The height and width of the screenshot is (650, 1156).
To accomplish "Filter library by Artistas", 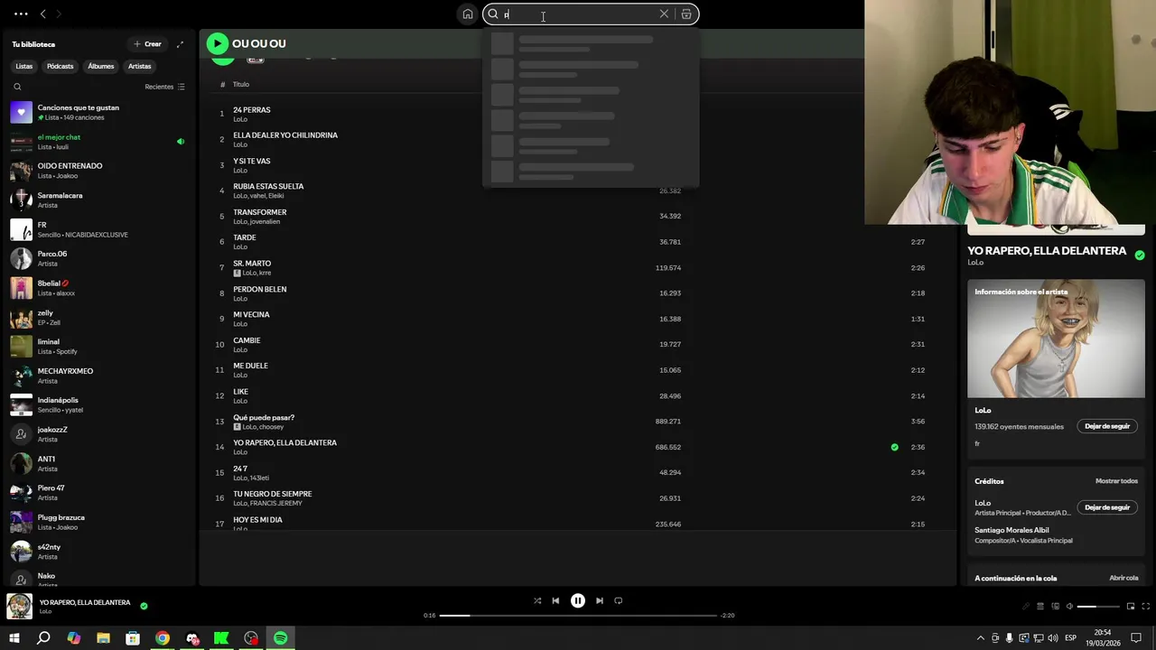I will point(140,66).
